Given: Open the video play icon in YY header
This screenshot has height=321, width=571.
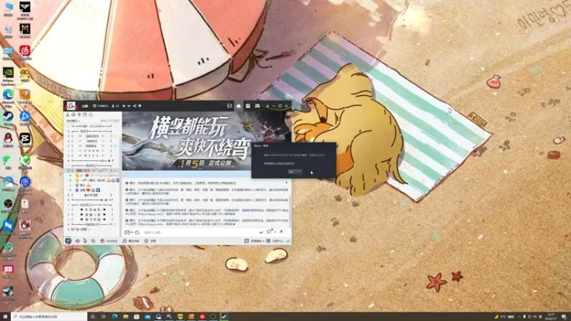Looking at the screenshot, I should (229, 106).
